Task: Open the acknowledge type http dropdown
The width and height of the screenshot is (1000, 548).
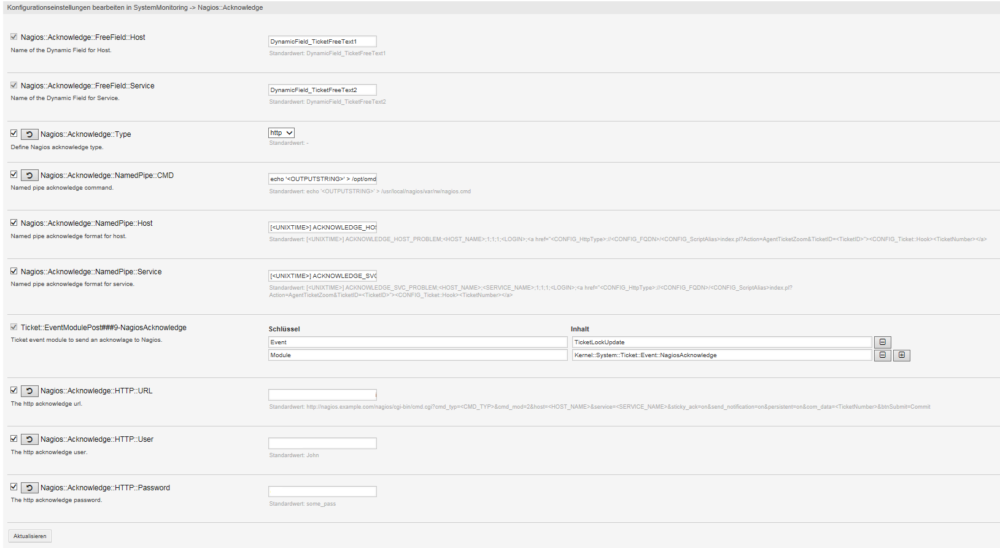Action: [x=281, y=133]
